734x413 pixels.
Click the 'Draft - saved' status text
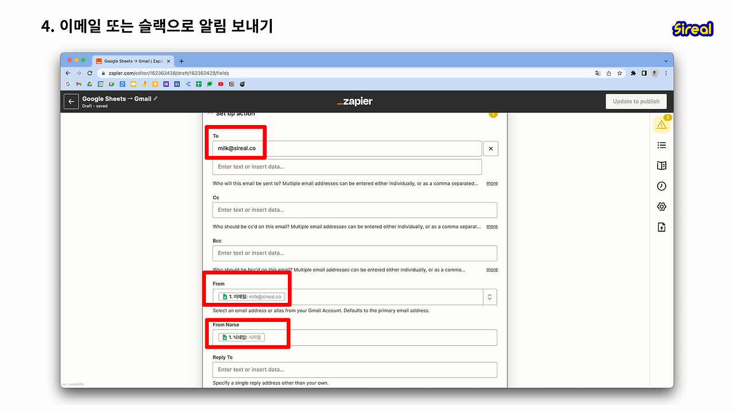click(x=95, y=106)
